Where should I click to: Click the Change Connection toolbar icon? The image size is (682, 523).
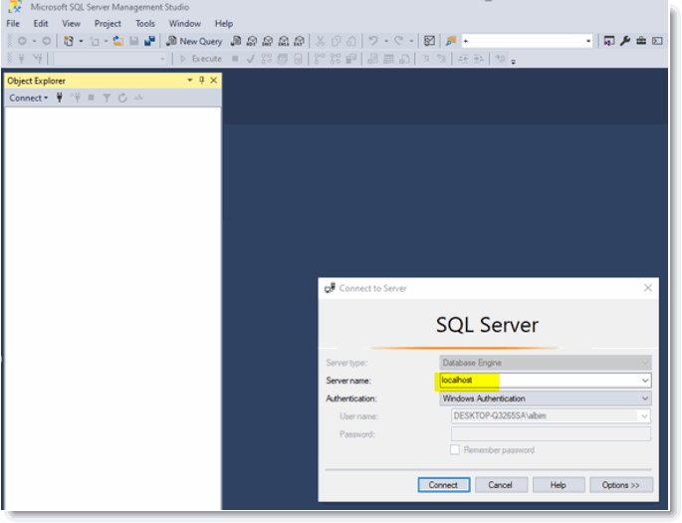pos(38,59)
